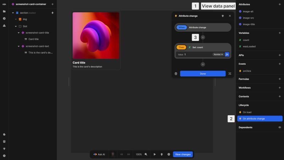
Task: Toggle the img node expander arrow
Action: [16, 19]
